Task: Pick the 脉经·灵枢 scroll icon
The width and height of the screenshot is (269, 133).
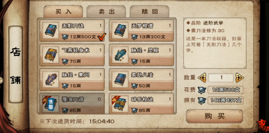Action: (119, 55)
